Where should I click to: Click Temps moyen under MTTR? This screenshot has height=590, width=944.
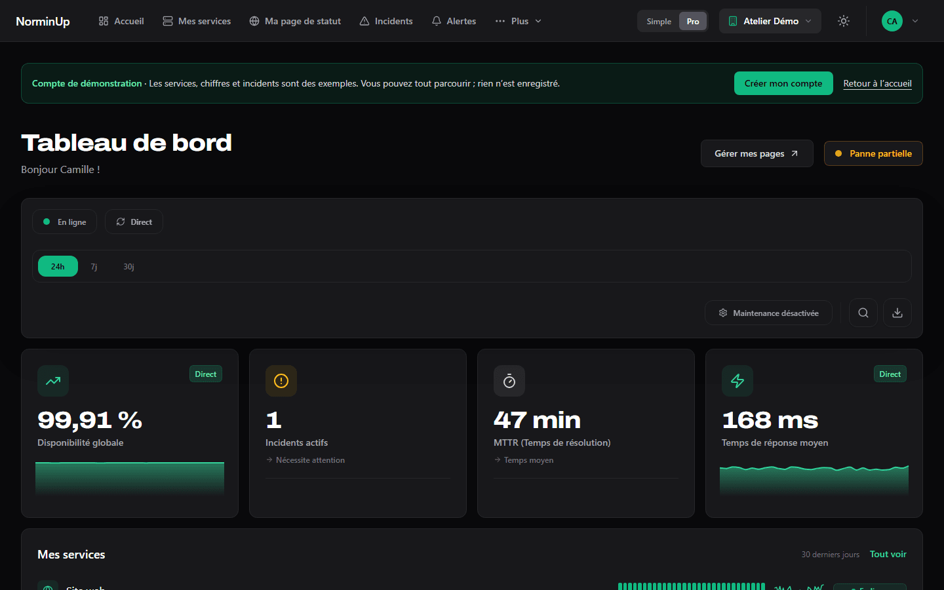click(524, 460)
